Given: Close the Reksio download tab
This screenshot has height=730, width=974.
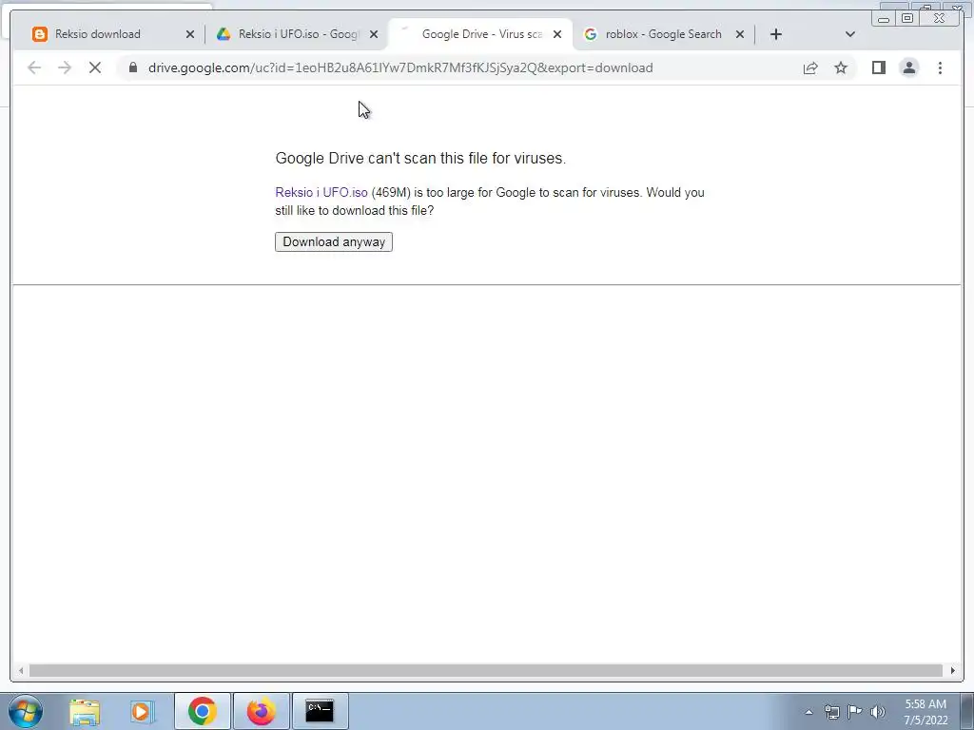Looking at the screenshot, I should click(x=190, y=35).
